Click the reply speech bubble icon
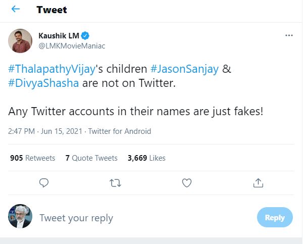 [x=44, y=182]
